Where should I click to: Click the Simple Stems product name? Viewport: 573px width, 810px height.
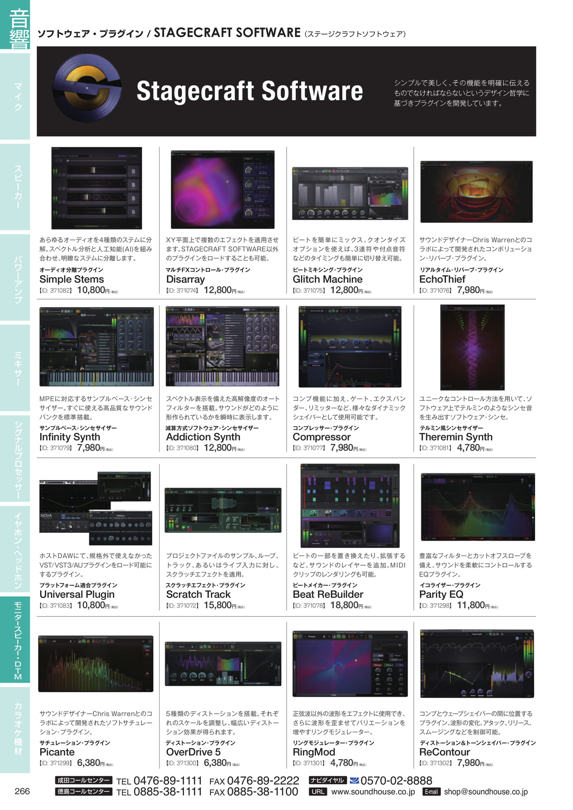click(x=72, y=279)
